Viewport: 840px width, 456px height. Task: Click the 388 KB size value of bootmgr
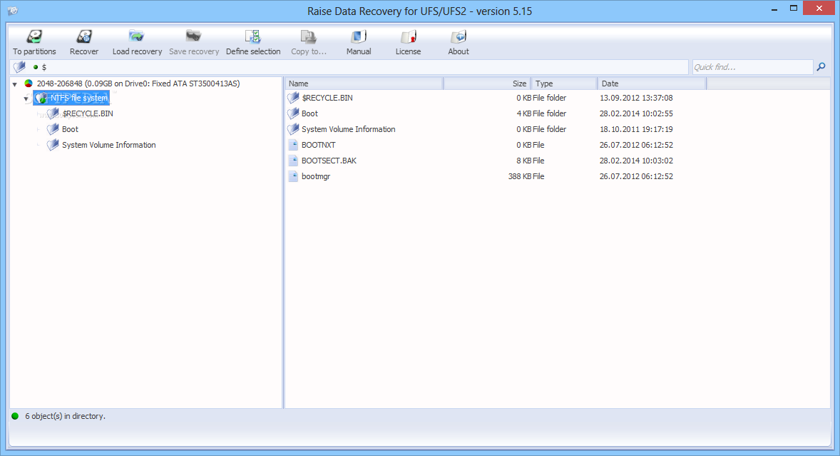tap(520, 176)
